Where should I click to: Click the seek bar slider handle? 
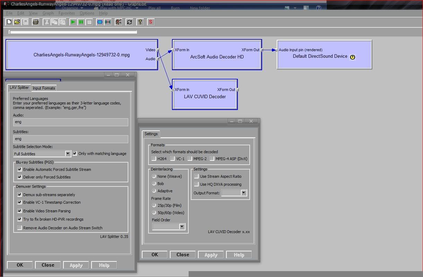(10, 32)
